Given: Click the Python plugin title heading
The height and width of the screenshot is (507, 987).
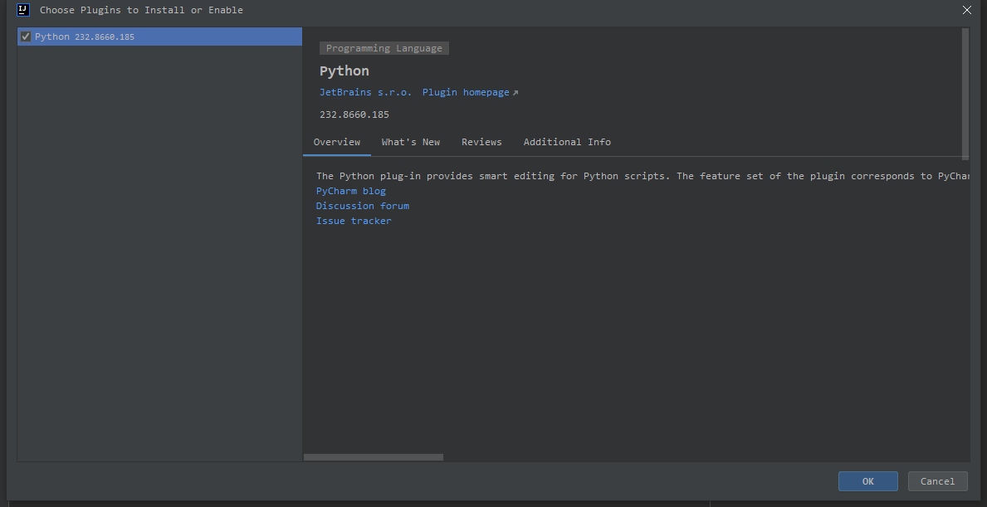Looking at the screenshot, I should (x=344, y=71).
